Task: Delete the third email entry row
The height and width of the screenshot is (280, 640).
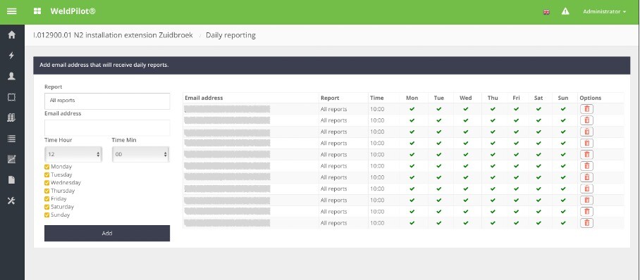Action: pyautogui.click(x=586, y=132)
